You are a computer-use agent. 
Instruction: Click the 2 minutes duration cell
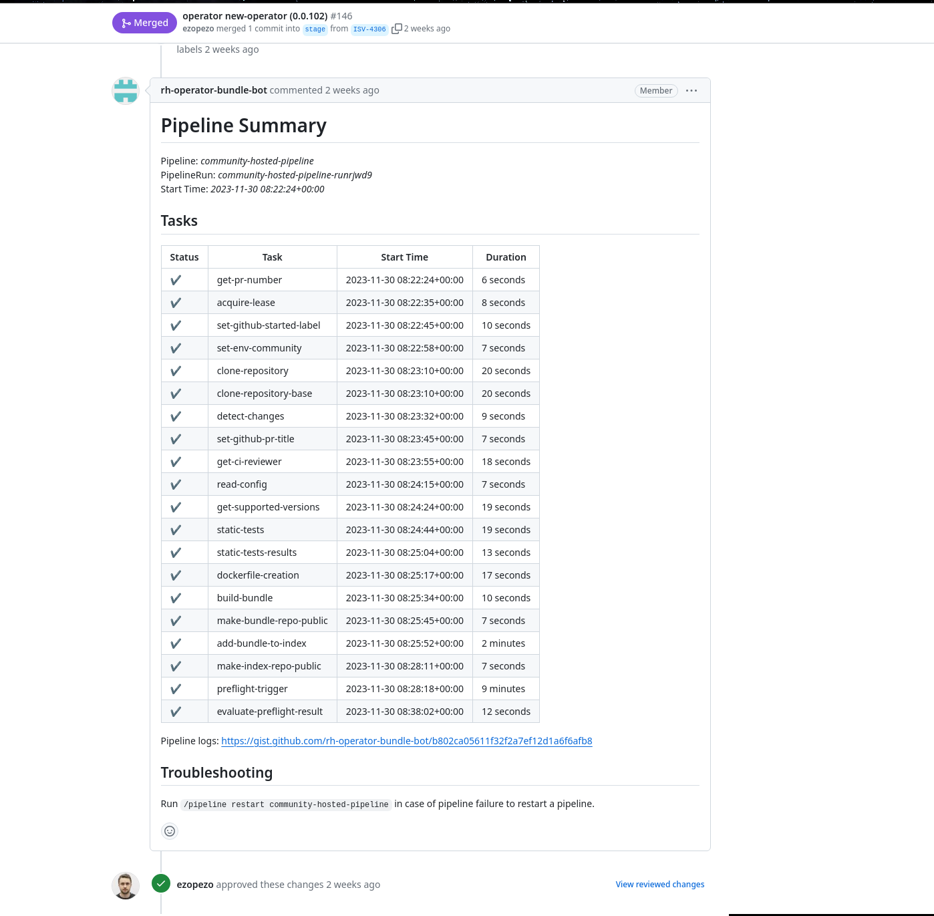(506, 643)
